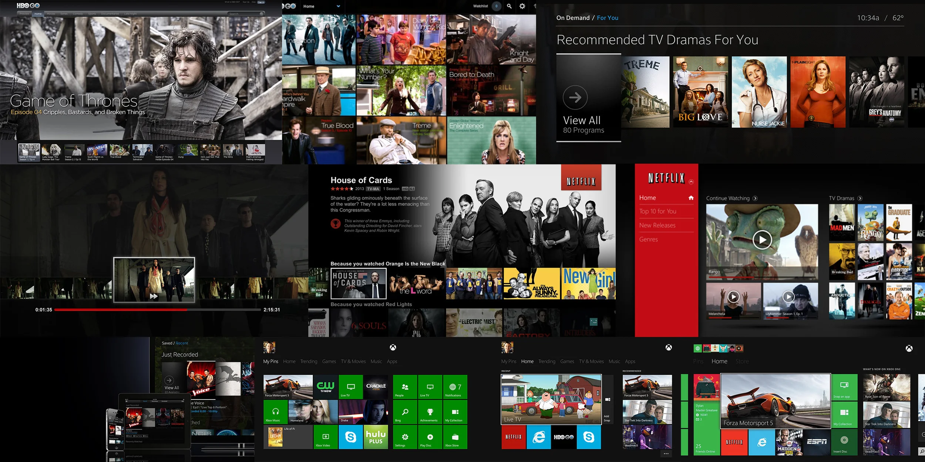Open the Play Disc tile
Image resolution: width=925 pixels, height=462 pixels.
coord(430,437)
